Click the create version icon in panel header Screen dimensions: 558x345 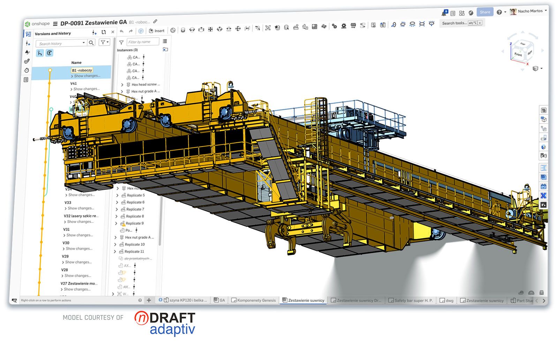tap(94, 32)
